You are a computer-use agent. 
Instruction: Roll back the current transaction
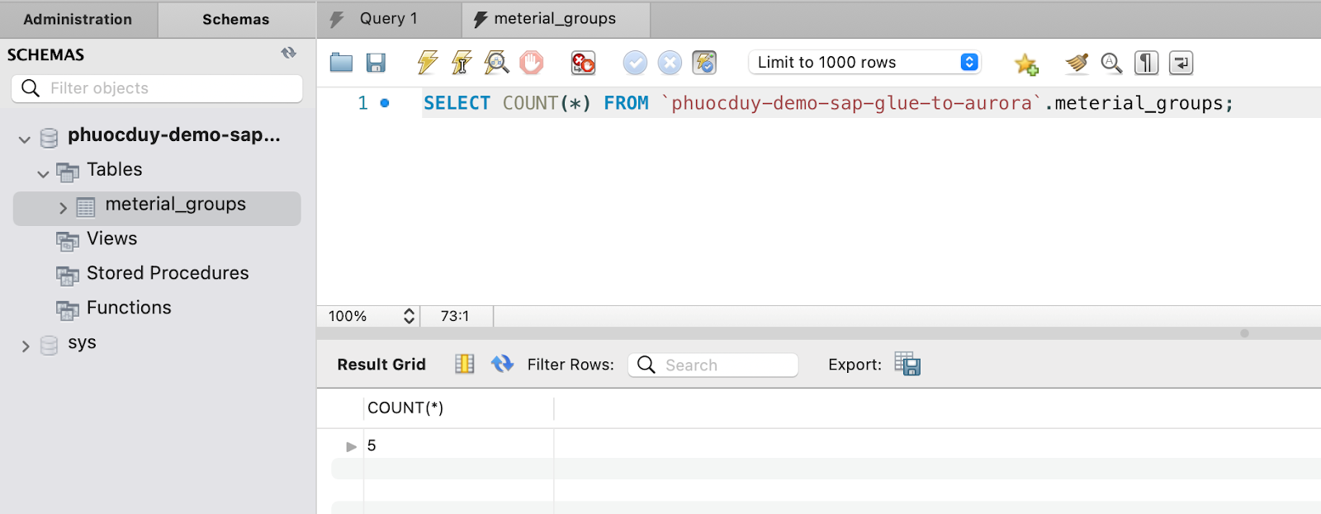point(670,63)
